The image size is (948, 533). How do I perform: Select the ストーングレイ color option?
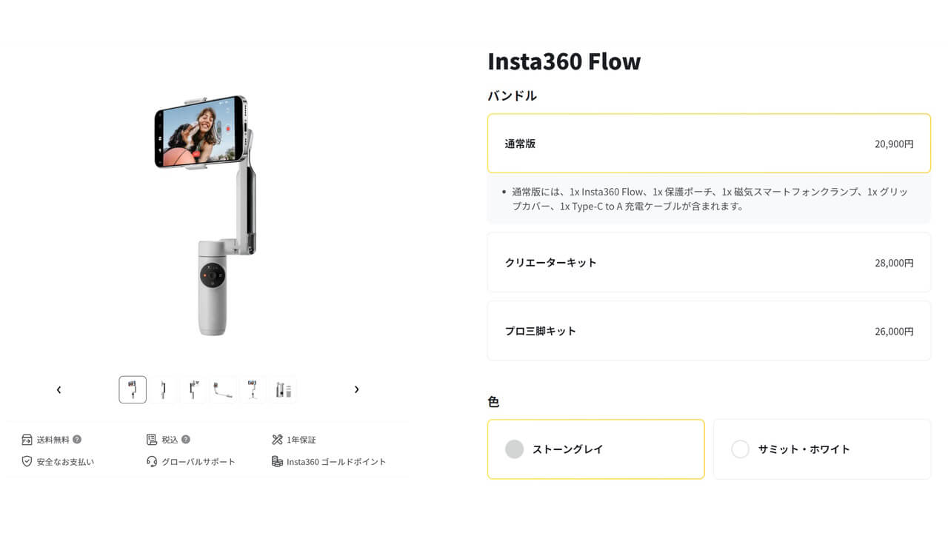tap(595, 449)
